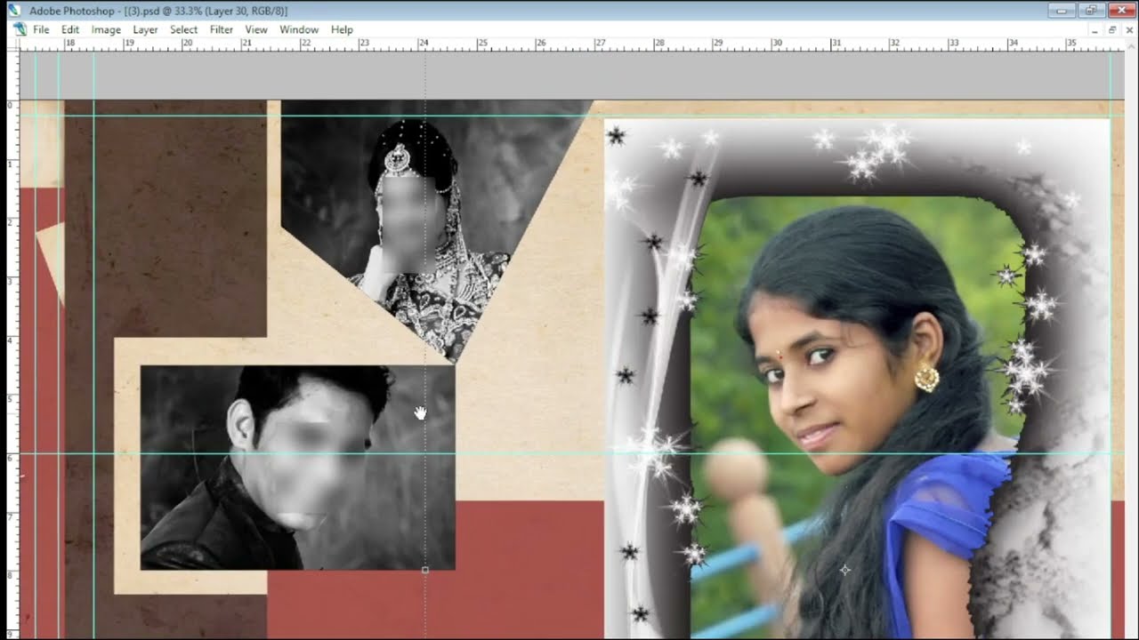Click the Photoshop feather icon in title bar
The width and height of the screenshot is (1139, 640).
(14, 11)
